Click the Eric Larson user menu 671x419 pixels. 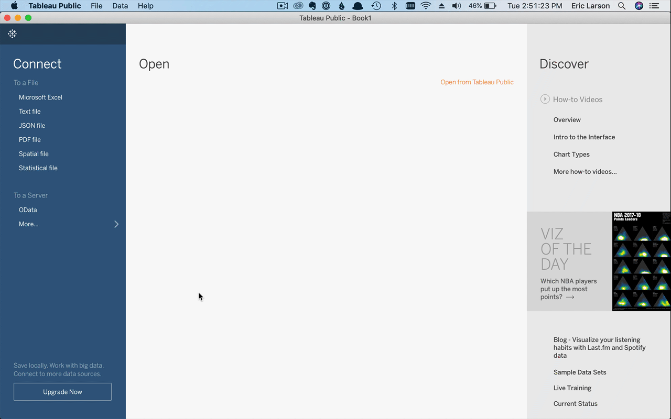coord(590,6)
